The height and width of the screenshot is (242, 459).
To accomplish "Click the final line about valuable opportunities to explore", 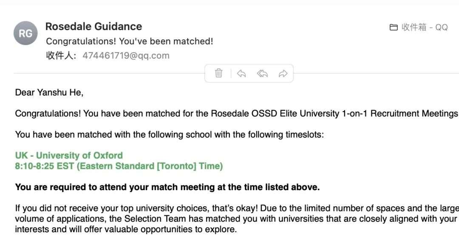I will tap(126, 229).
